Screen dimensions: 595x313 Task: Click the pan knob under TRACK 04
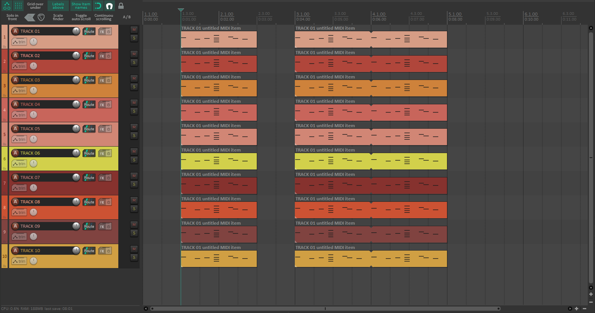[33, 115]
